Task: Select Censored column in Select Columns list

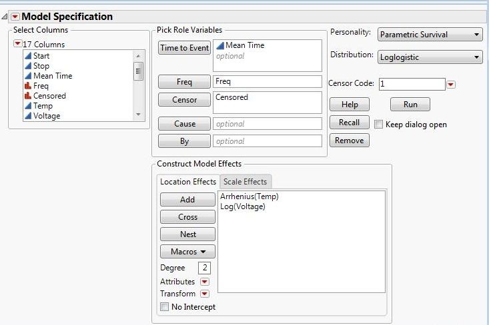Action: click(x=49, y=96)
